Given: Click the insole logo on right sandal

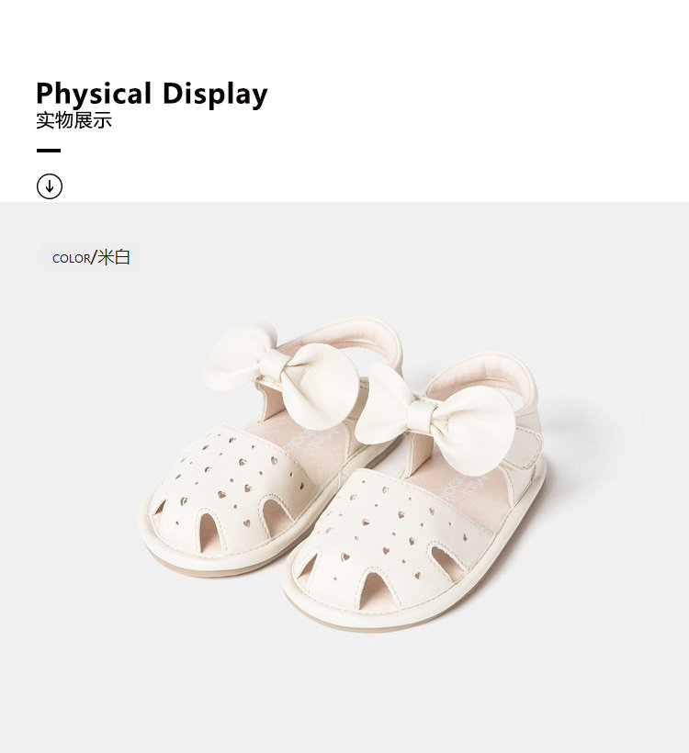Looking at the screenshot, I should tap(464, 485).
